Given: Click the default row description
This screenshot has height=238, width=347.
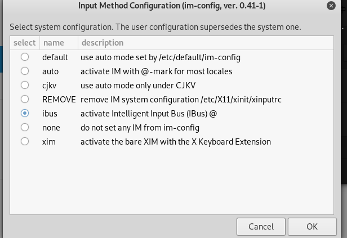Looking at the screenshot, I should (x=161, y=57).
